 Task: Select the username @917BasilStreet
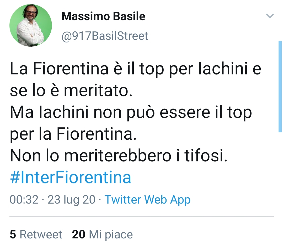coord(104,36)
